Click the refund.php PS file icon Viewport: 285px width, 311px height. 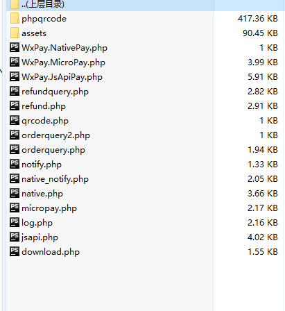(15, 106)
